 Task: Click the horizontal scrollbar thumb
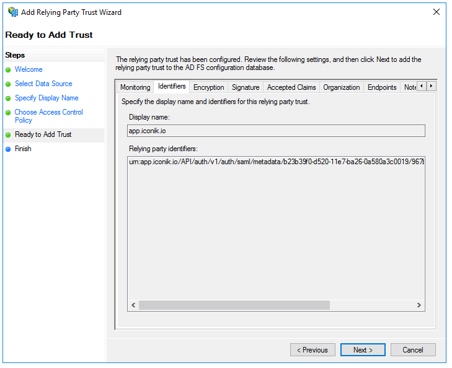[234, 305]
